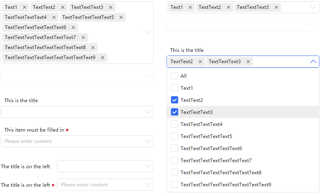The height and width of the screenshot is (194, 321).
Task: Click the empty disabled select below top-right field
Action: [x=243, y=26]
